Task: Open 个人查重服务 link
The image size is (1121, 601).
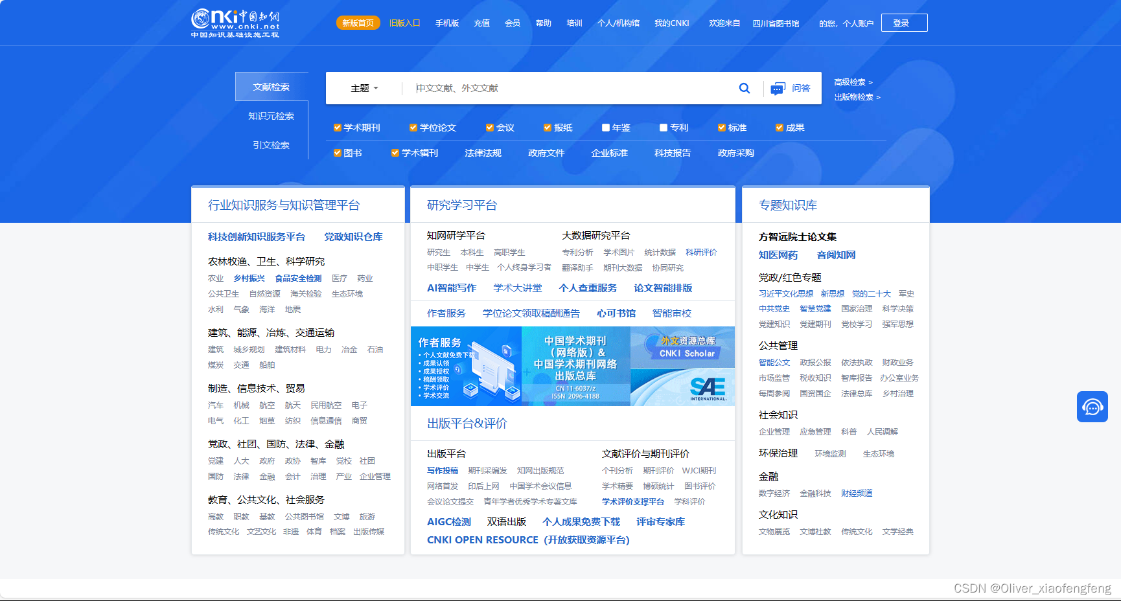Action: 588,288
